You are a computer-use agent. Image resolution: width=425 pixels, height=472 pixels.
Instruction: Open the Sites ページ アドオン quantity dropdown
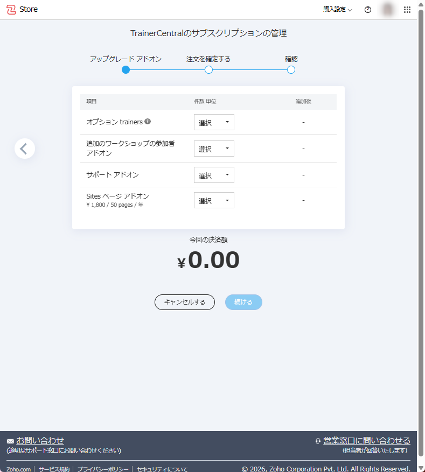click(214, 200)
